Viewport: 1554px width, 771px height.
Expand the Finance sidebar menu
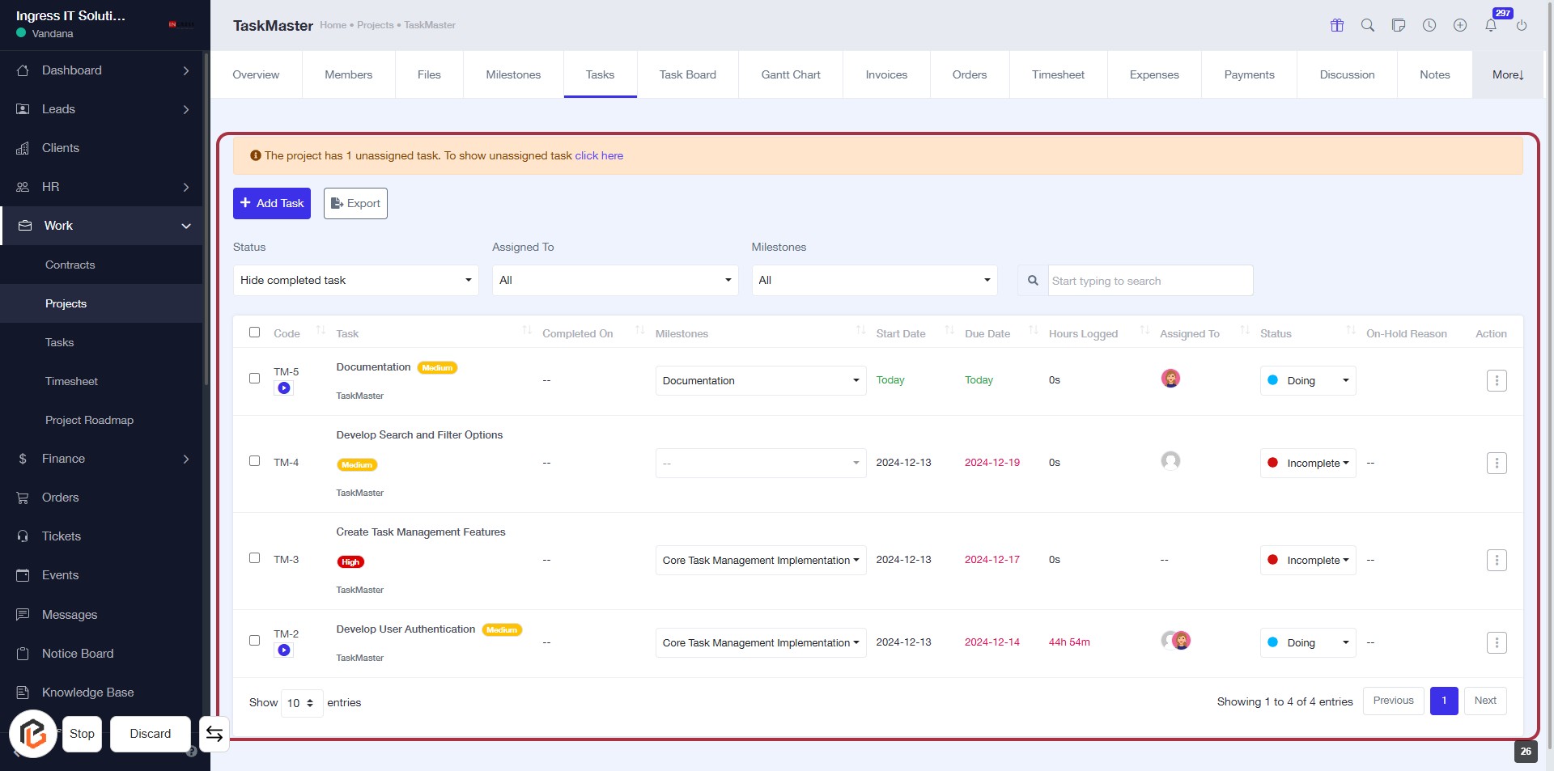tap(102, 459)
